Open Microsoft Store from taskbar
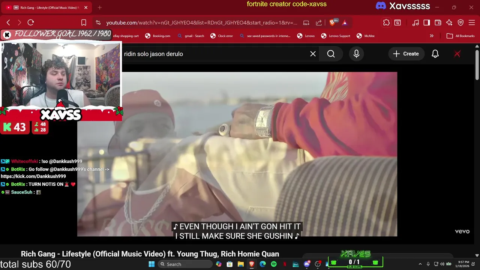Image resolution: width=480 pixels, height=270 pixels. click(229, 264)
